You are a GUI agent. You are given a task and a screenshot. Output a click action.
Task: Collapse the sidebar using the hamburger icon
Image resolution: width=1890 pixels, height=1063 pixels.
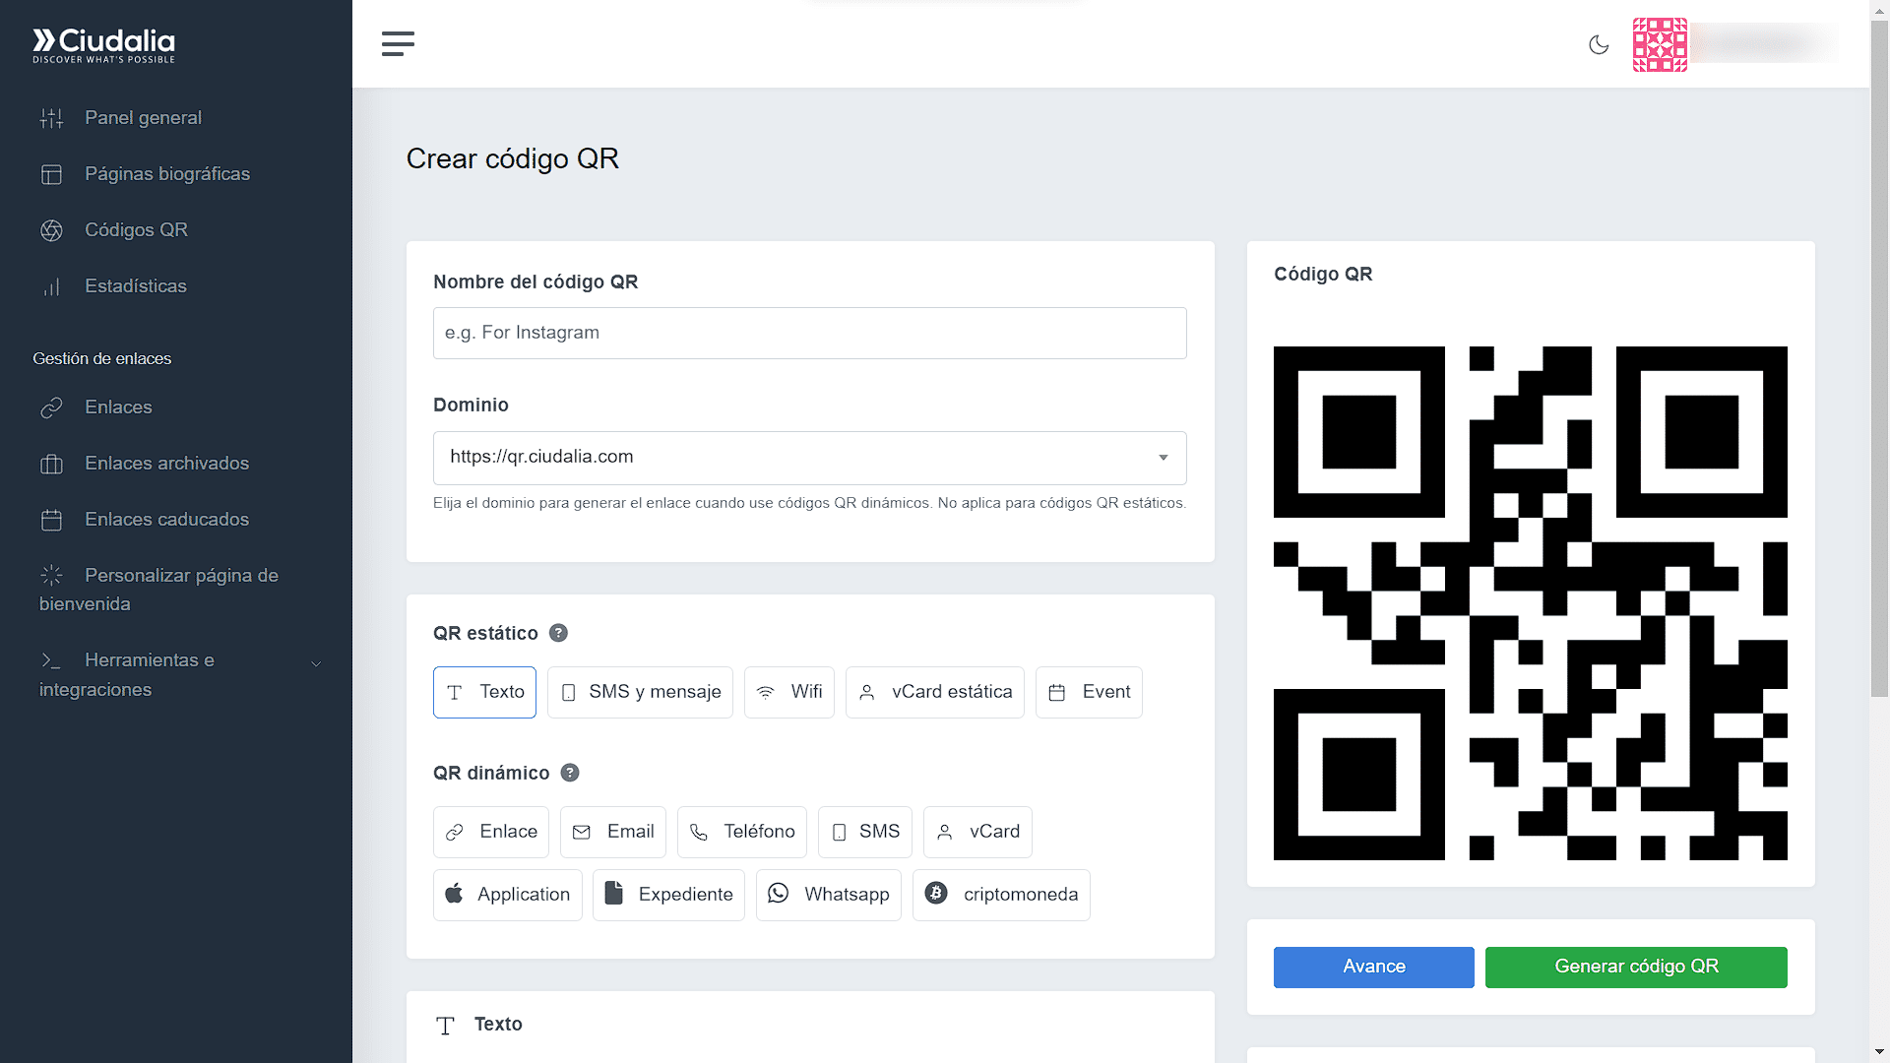tap(398, 43)
